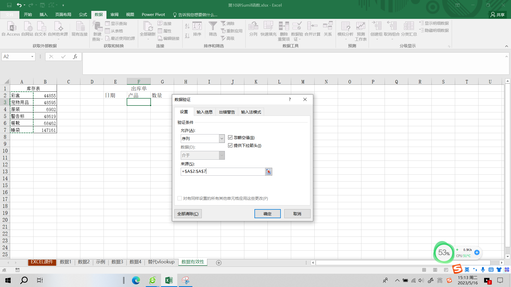Viewport: 511px width, 287px height.
Task: Click the Excel icon in the taskbar
Action: (x=169, y=280)
